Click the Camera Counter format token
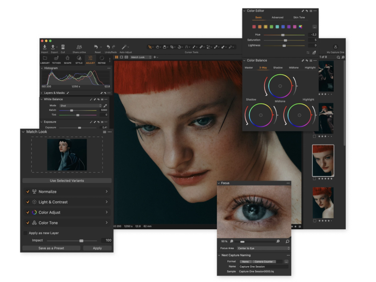The height and width of the screenshot is (282, 376). [x=264, y=262]
